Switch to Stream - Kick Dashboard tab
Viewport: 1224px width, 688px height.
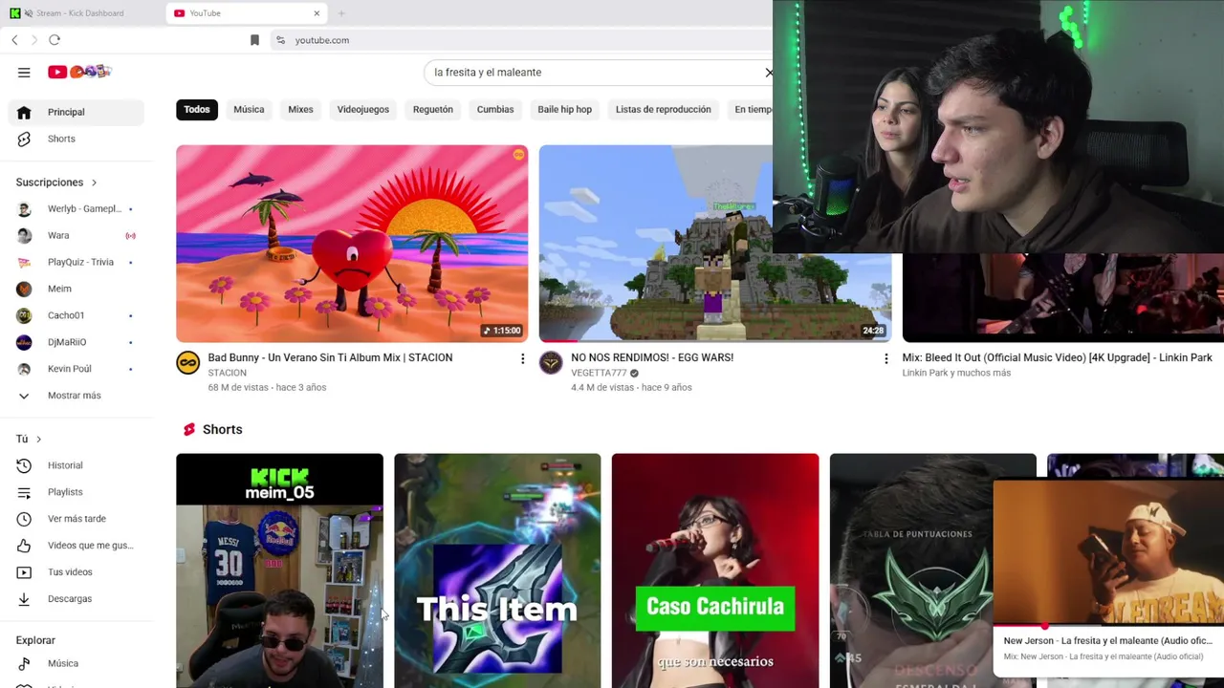(x=80, y=13)
